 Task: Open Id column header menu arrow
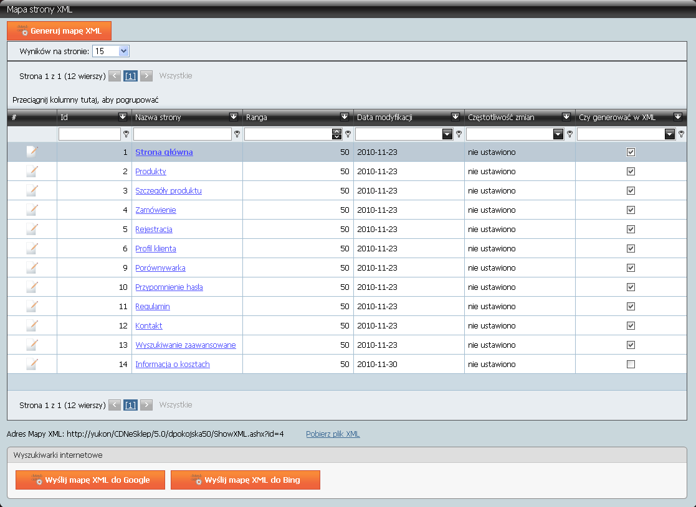point(123,116)
